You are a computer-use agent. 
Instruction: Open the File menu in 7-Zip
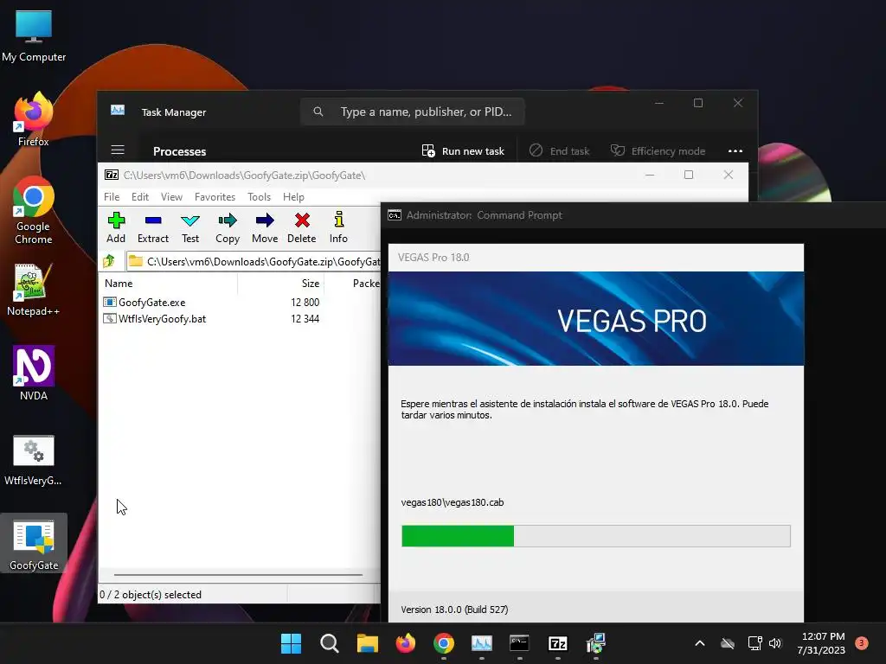pyautogui.click(x=112, y=197)
